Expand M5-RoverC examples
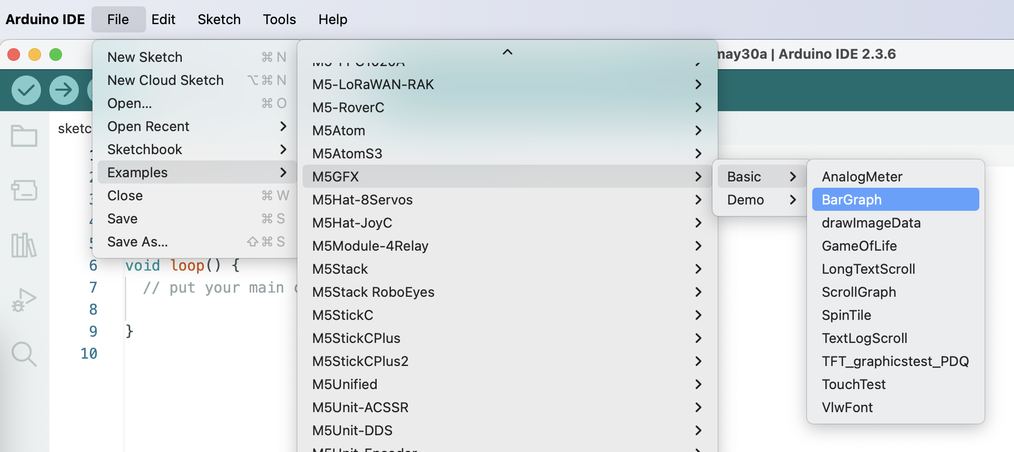This screenshot has width=1014, height=452. click(508, 107)
